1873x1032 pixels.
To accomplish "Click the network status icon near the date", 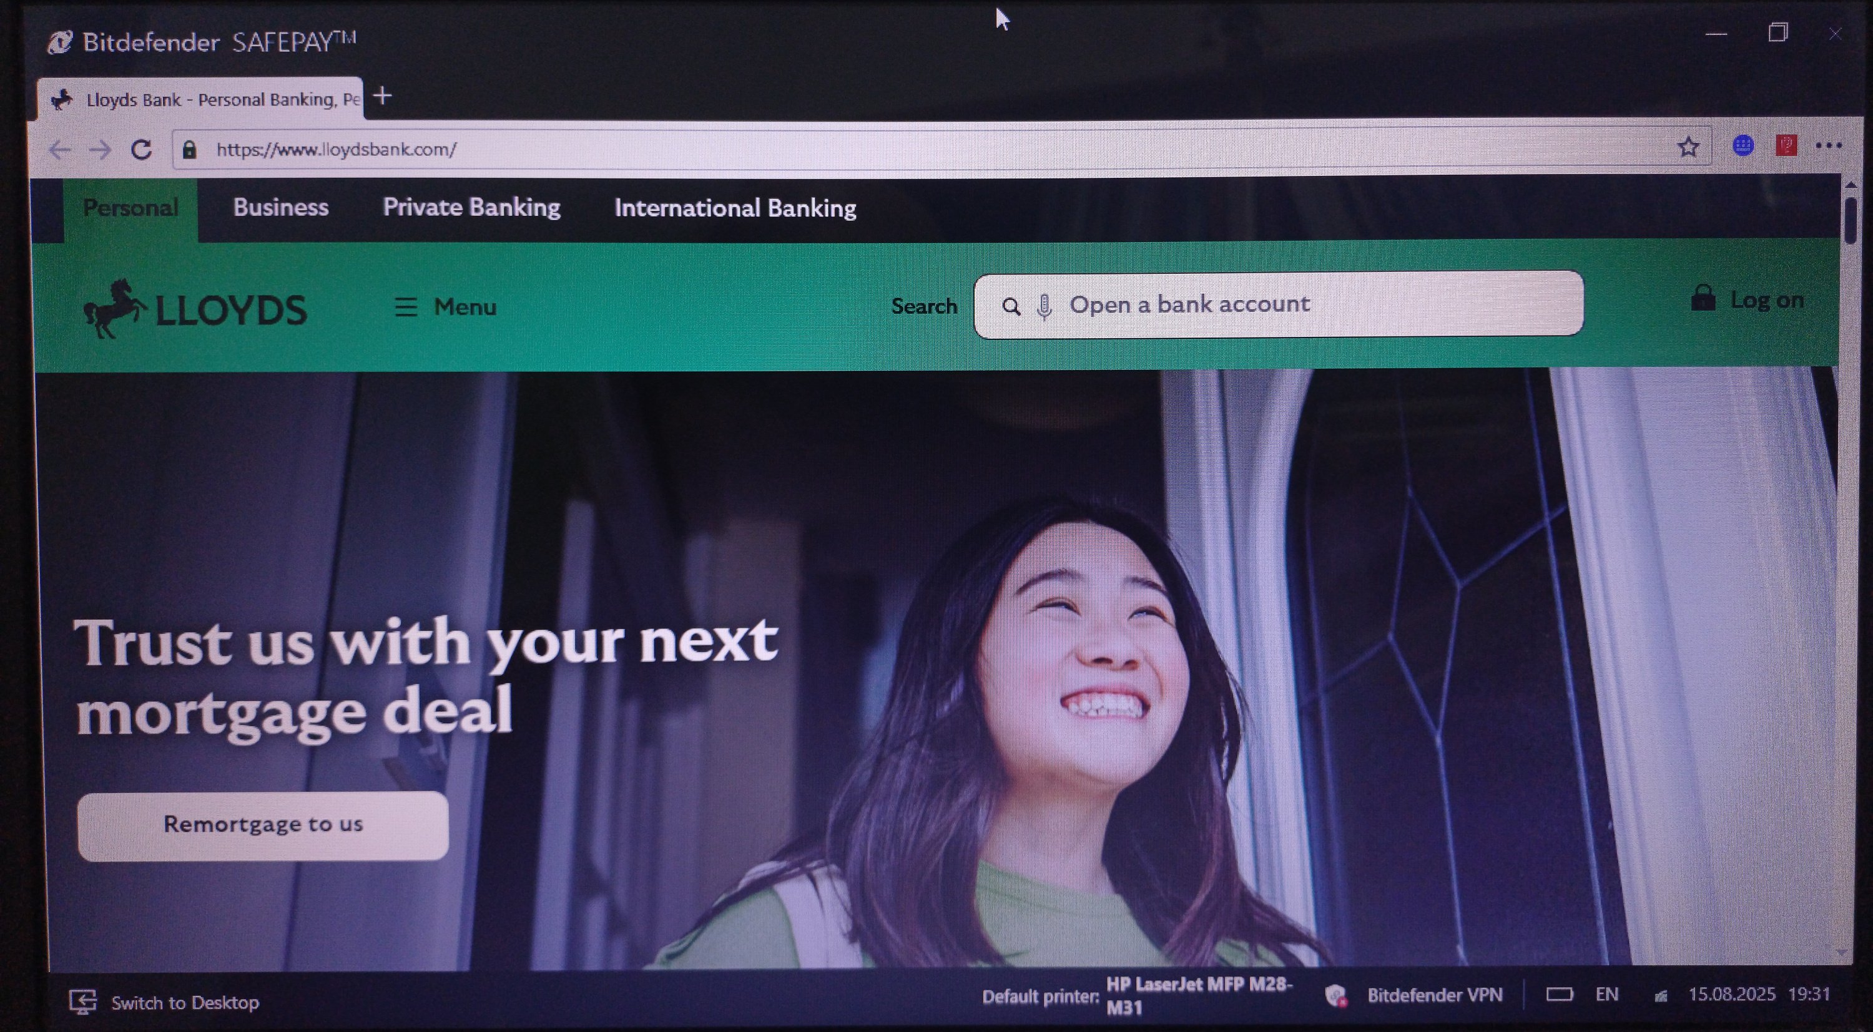I will pyautogui.click(x=1661, y=995).
